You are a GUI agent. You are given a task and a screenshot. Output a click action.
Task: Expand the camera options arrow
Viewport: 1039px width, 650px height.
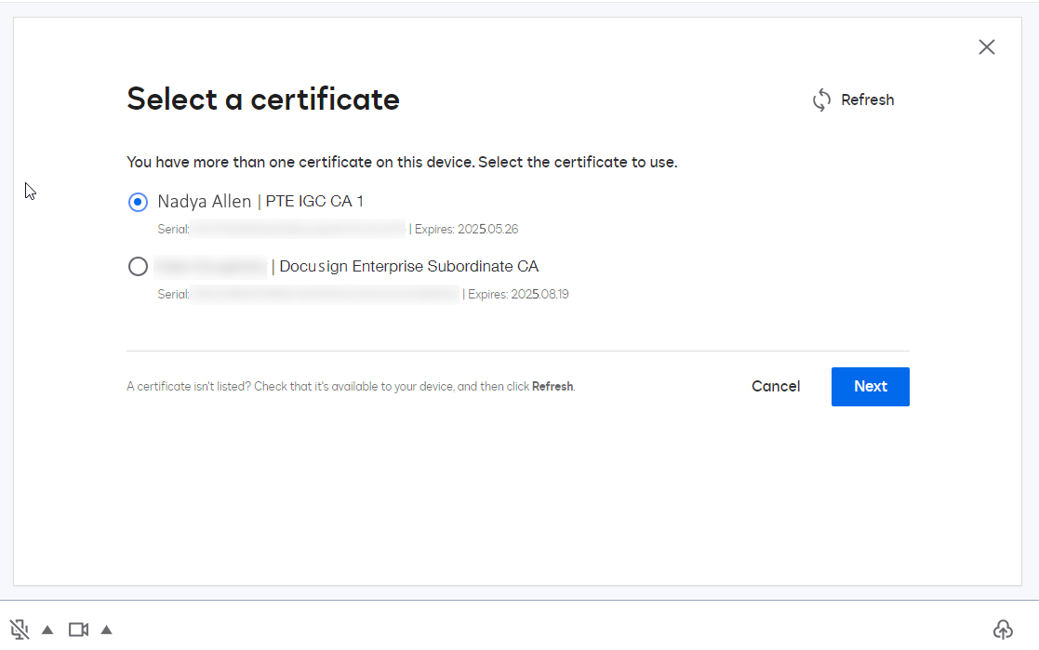point(107,629)
